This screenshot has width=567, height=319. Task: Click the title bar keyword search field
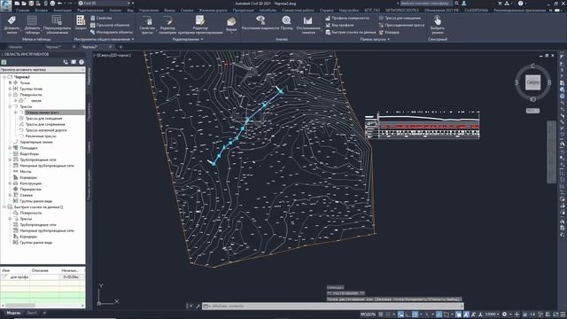coord(426,4)
